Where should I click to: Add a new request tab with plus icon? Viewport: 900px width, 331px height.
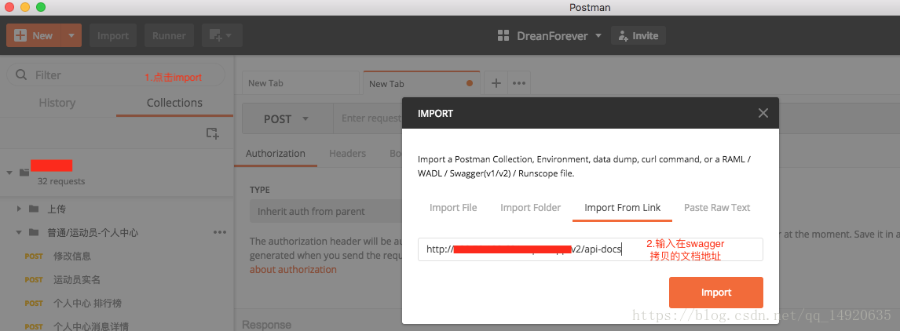[x=496, y=83]
